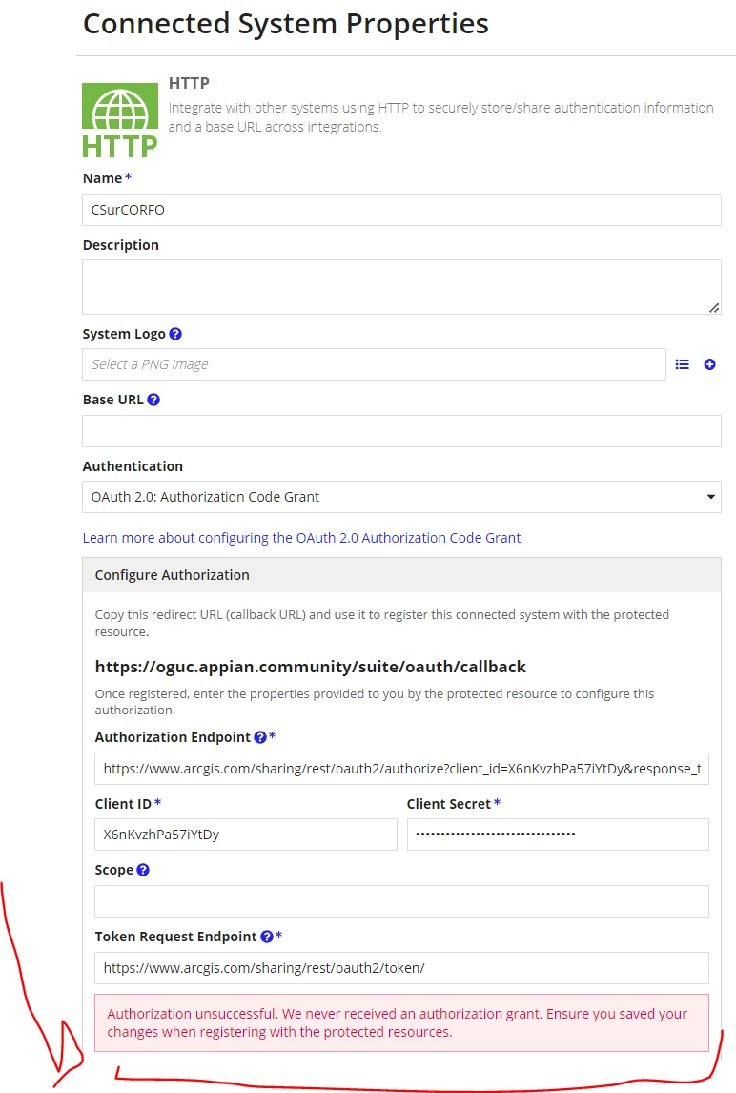This screenshot has width=736, height=1093.
Task: Open the System Logo help icon
Action: click(175, 334)
